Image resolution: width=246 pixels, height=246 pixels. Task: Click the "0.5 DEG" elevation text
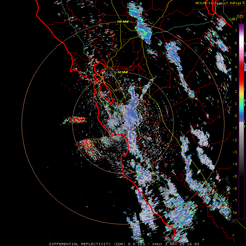pyautogui.click(x=136, y=244)
